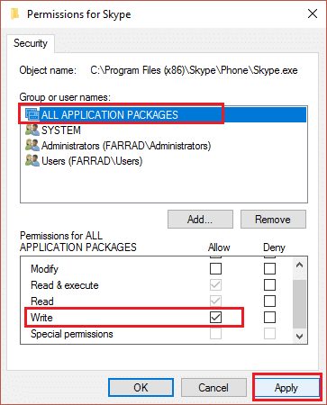
Task: Click permissions list scroll up arrow
Action: pyautogui.click(x=299, y=265)
